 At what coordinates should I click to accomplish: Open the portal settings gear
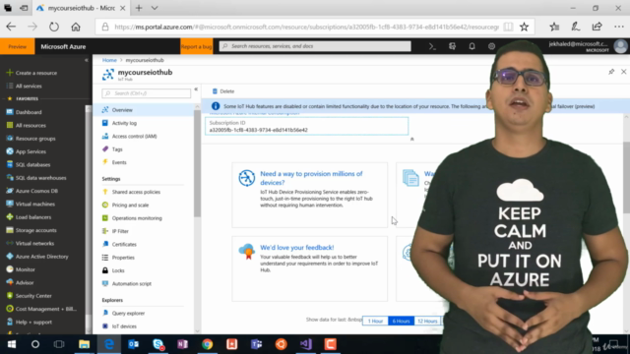pyautogui.click(x=491, y=46)
